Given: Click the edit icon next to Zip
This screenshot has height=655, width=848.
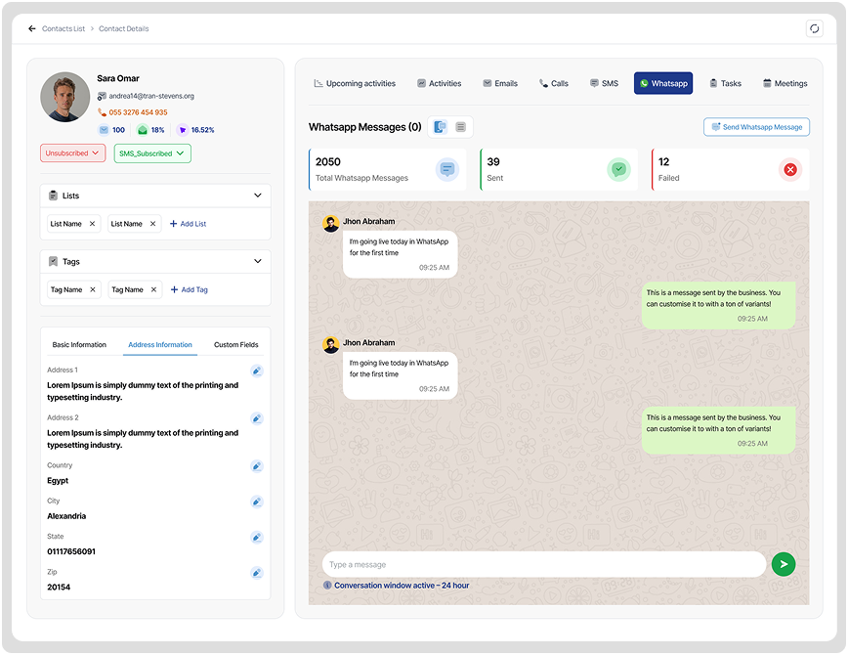Looking at the screenshot, I should point(256,573).
